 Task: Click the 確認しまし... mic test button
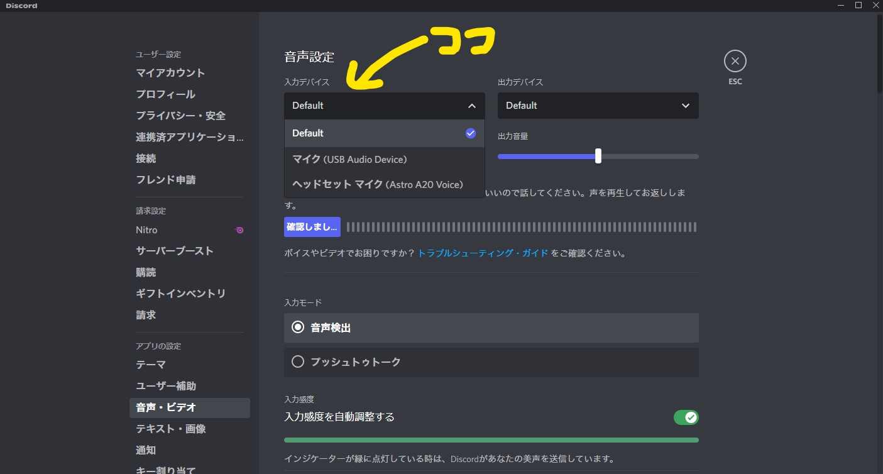[x=312, y=227]
